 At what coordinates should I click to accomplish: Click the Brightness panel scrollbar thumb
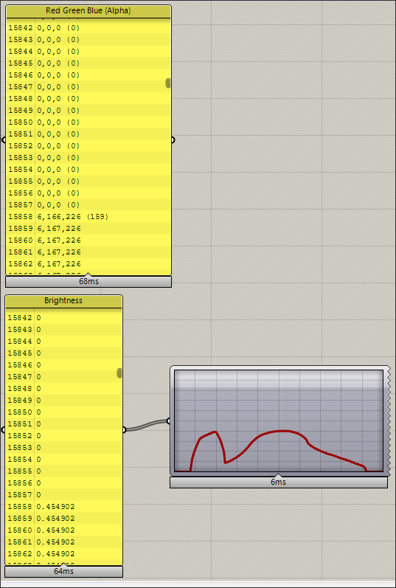point(119,373)
